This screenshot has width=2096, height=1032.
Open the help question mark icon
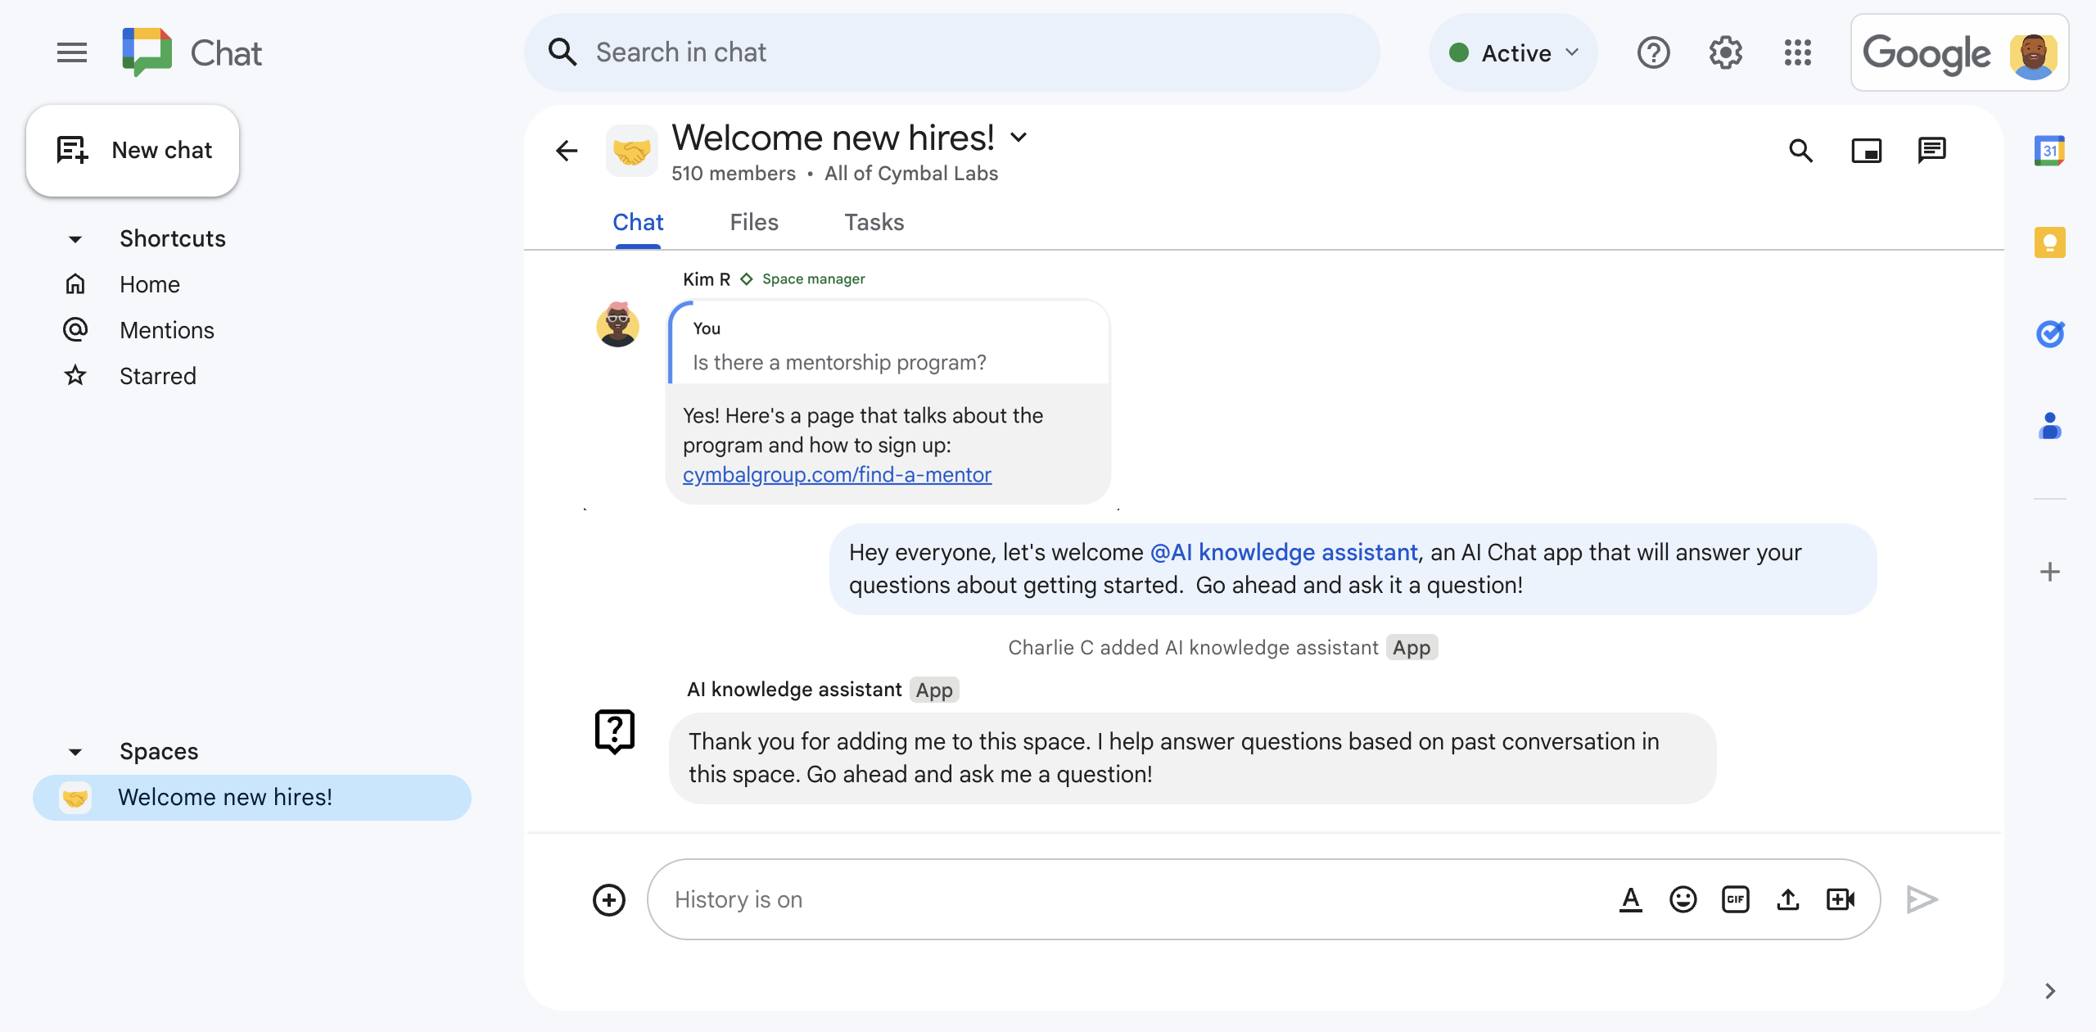coord(1655,52)
